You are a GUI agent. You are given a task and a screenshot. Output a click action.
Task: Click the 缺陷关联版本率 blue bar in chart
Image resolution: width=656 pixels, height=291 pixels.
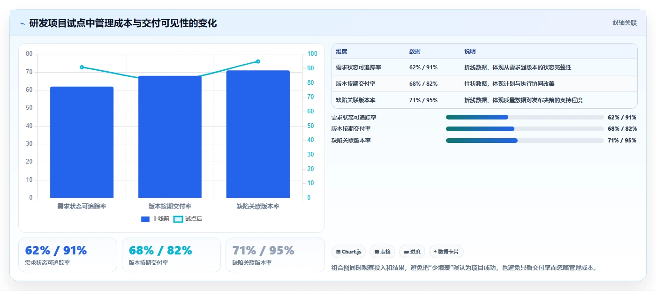point(258,134)
